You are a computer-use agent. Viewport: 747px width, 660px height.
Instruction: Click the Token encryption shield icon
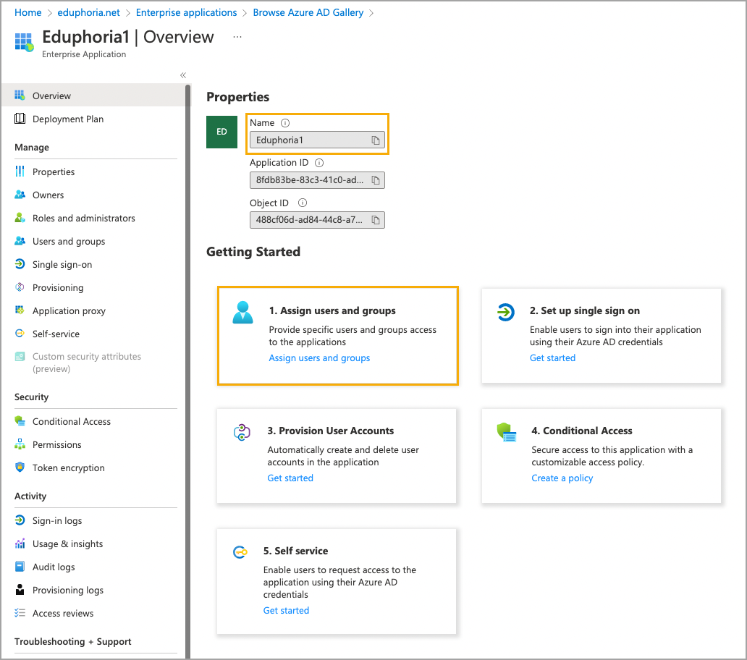[x=20, y=467]
